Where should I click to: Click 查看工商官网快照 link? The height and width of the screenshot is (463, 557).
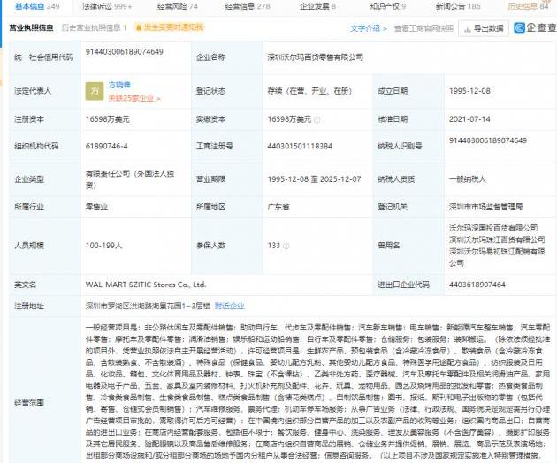(x=424, y=28)
